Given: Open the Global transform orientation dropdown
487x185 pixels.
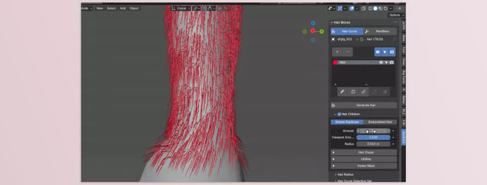Looking at the screenshot, I should coord(181,9).
